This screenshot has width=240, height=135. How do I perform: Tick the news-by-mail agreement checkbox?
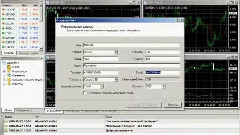pyautogui.click(x=85, y=93)
